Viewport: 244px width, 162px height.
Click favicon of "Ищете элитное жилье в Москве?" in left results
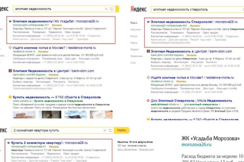click(x=10, y=48)
